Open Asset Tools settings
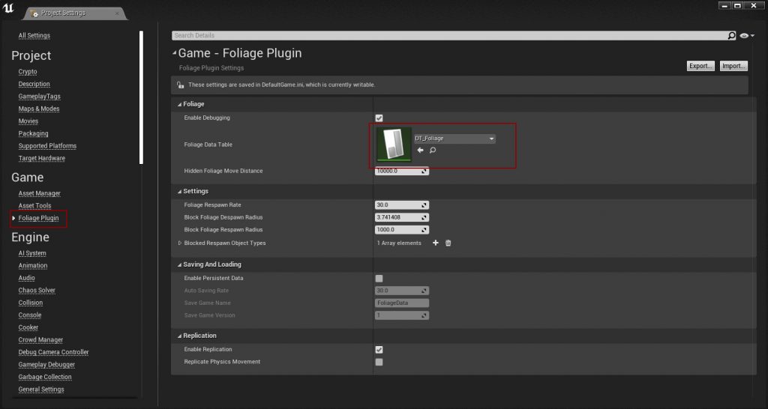 [34, 205]
